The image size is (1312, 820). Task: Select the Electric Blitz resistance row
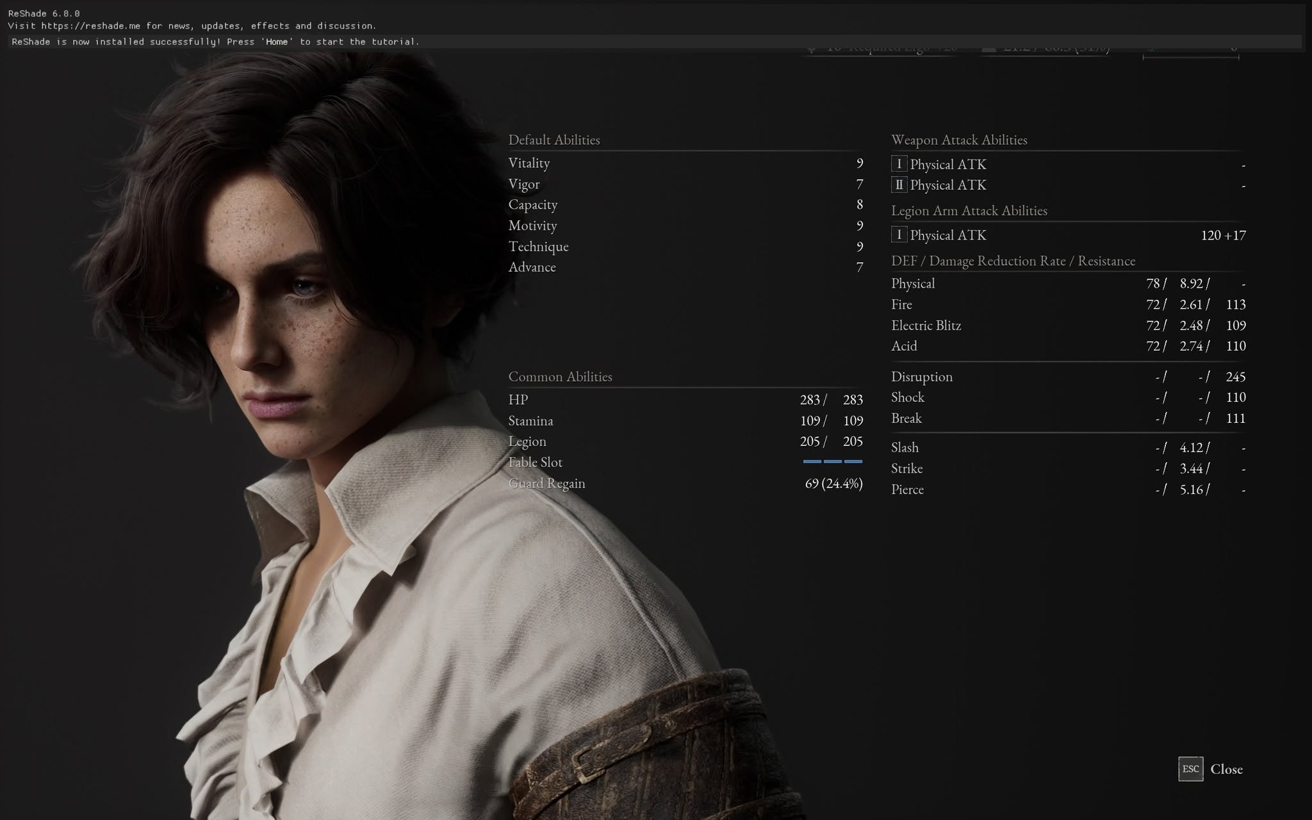tap(1069, 325)
